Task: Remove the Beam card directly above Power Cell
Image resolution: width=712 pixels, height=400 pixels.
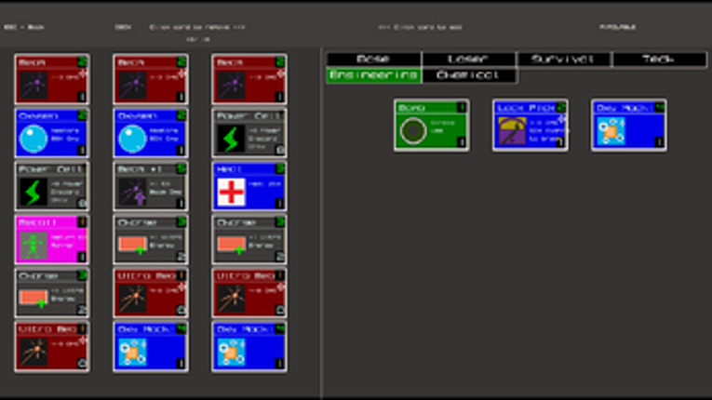Action: coord(249,79)
